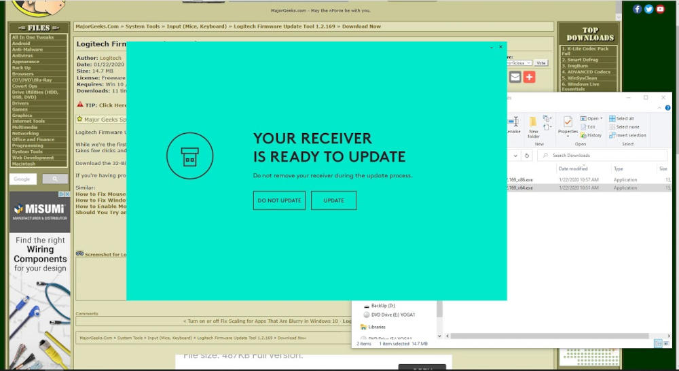
Task: Open Smart Defrag in Top Downloads
Action: [580, 60]
